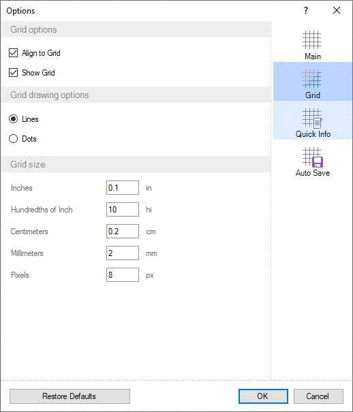The image size is (353, 412).
Task: Uncheck the Show Grid checkbox
Action: 14,72
